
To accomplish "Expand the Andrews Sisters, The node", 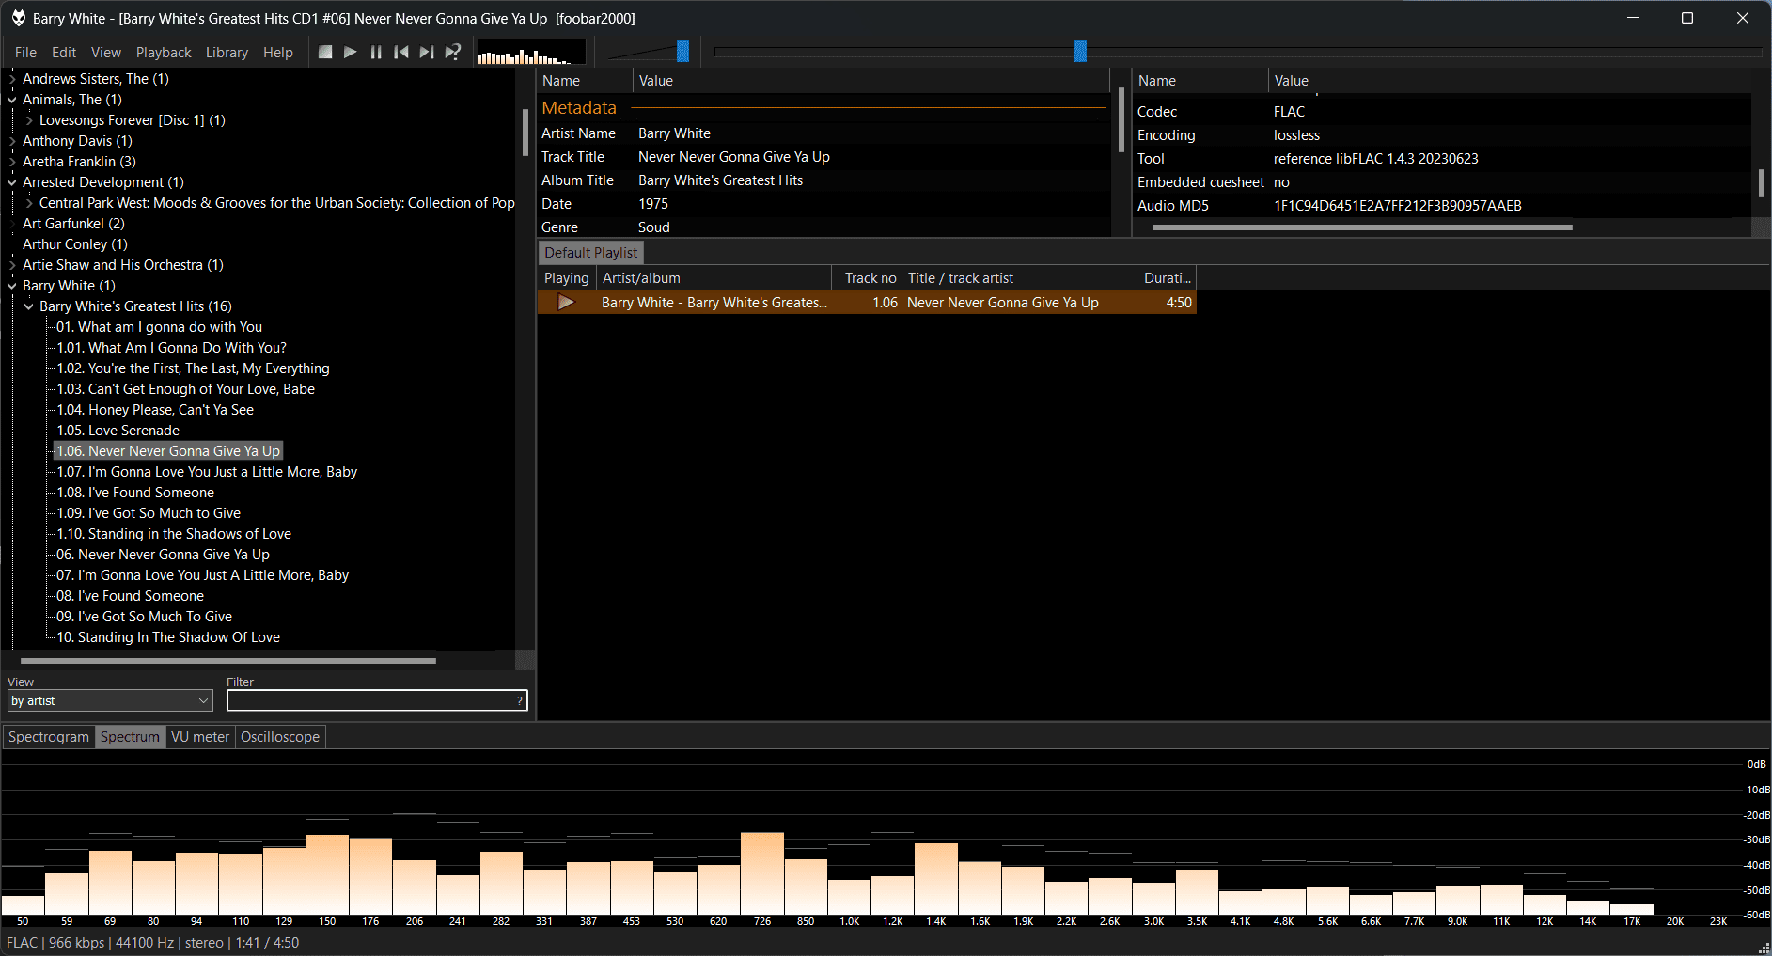I will tap(12, 79).
